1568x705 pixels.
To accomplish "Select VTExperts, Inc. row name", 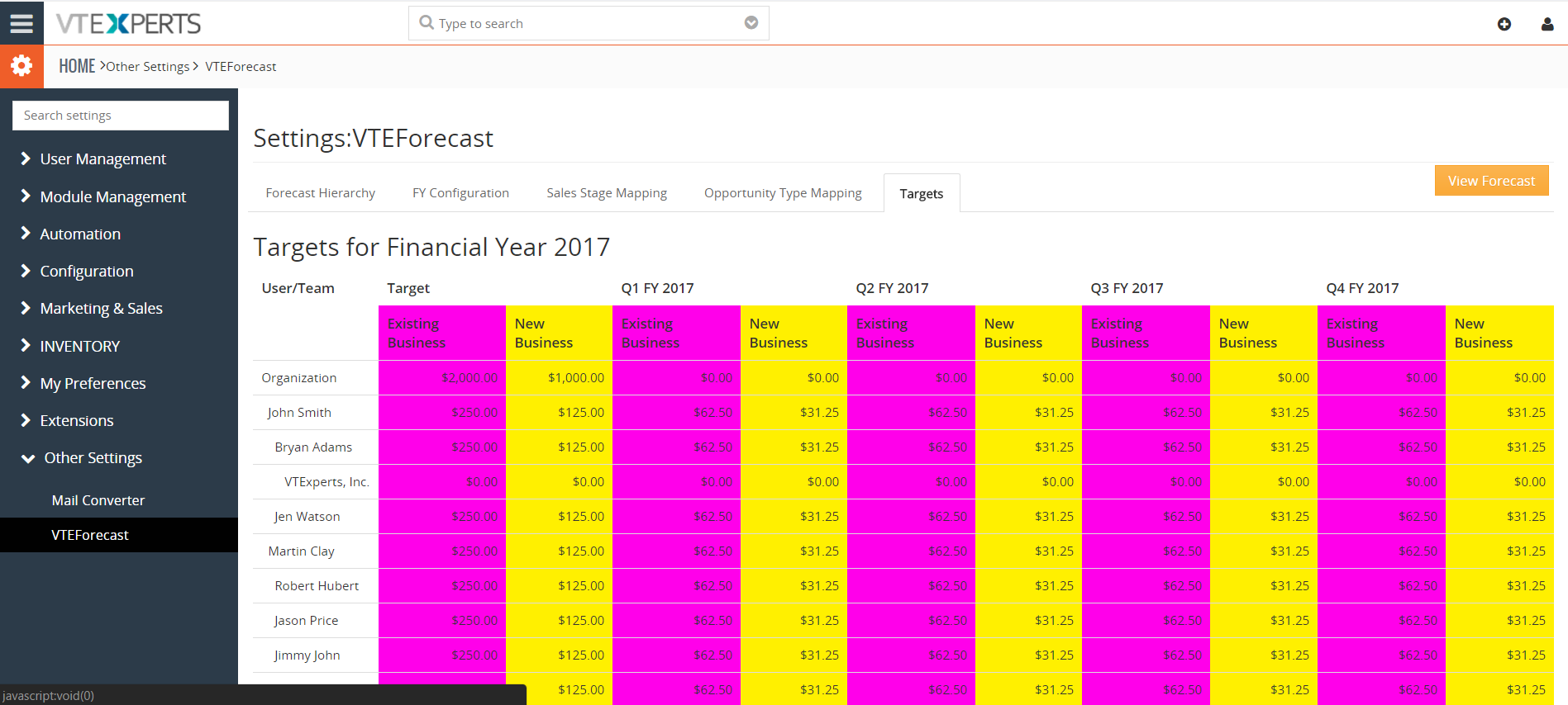I will click(x=326, y=482).
